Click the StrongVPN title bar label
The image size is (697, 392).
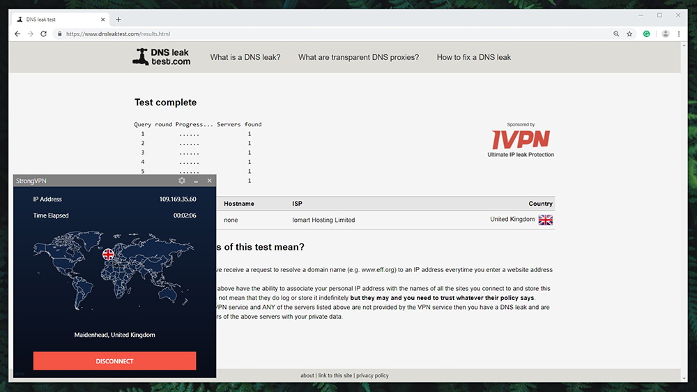[x=31, y=181]
